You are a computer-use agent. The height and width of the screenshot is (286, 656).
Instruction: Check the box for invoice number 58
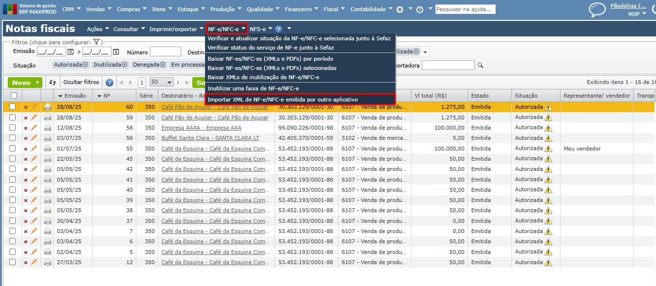coord(13,128)
